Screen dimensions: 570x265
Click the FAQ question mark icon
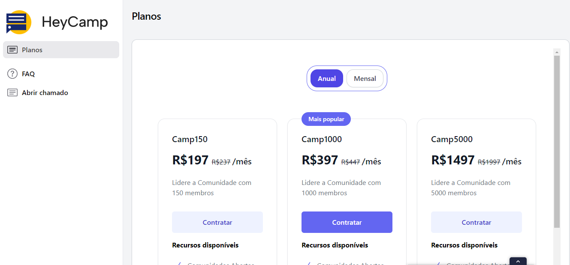[12, 74]
